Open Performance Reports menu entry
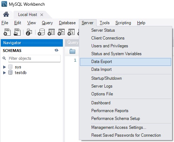 [x=110, y=111]
